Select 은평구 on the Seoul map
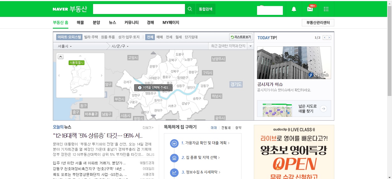Viewport: 392px width, 179px height. tap(154, 66)
